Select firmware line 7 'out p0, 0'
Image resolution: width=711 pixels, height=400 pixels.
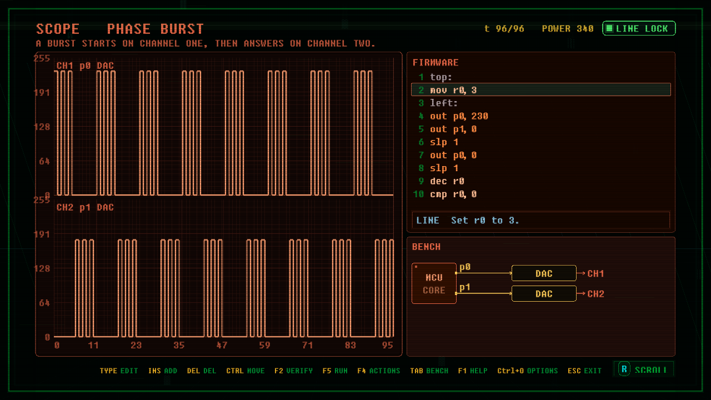tap(541, 156)
